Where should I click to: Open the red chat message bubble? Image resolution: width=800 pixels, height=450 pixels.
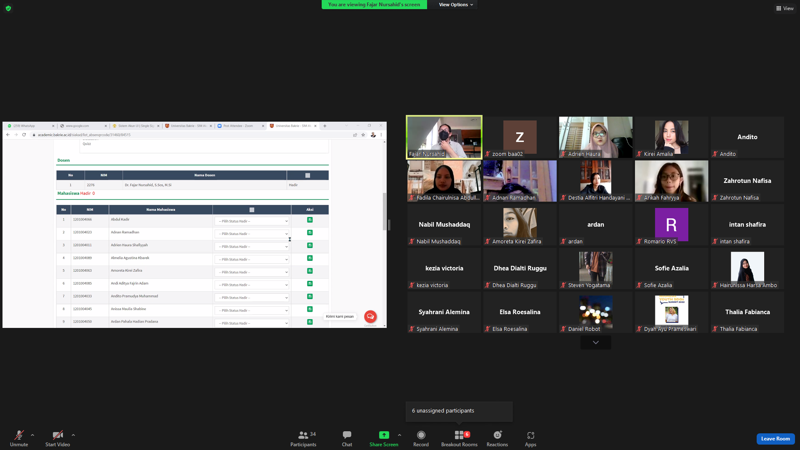pyautogui.click(x=370, y=317)
